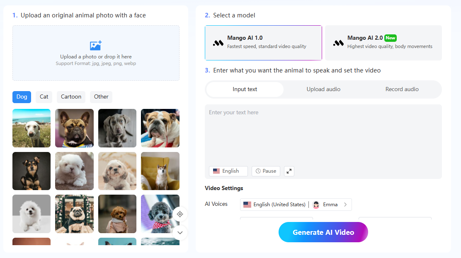
Task: Click the expand text box icon
Action: point(289,171)
